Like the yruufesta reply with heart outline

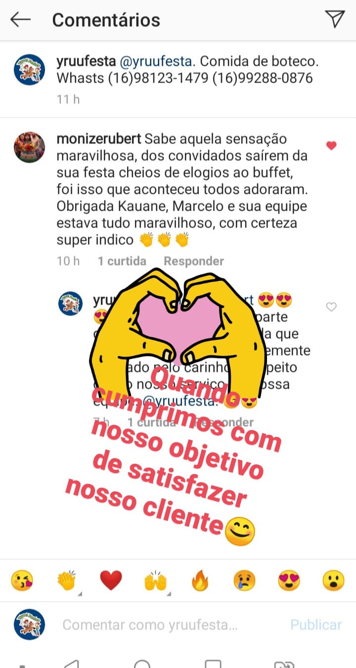tap(331, 307)
